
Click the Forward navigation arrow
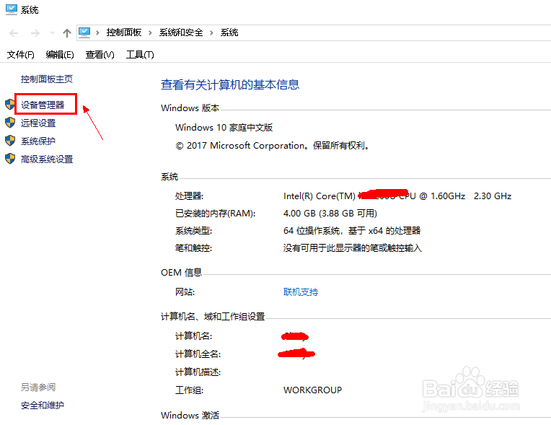[x=35, y=33]
